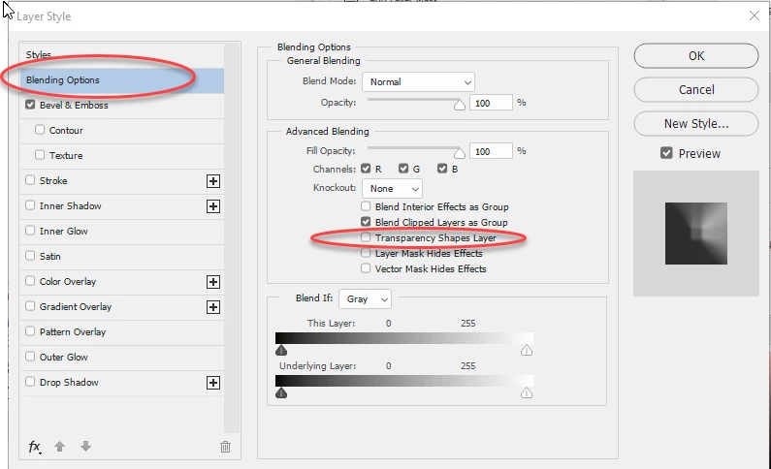The width and height of the screenshot is (771, 469).
Task: Enable the Gradient Overlay checkbox
Action: tap(30, 306)
